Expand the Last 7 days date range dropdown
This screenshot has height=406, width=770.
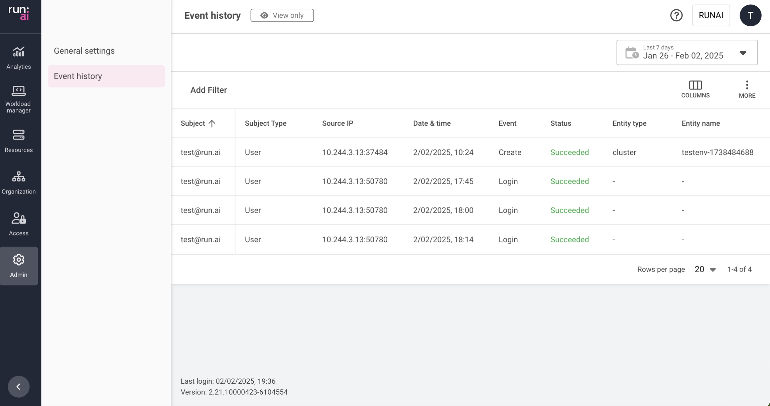(743, 53)
